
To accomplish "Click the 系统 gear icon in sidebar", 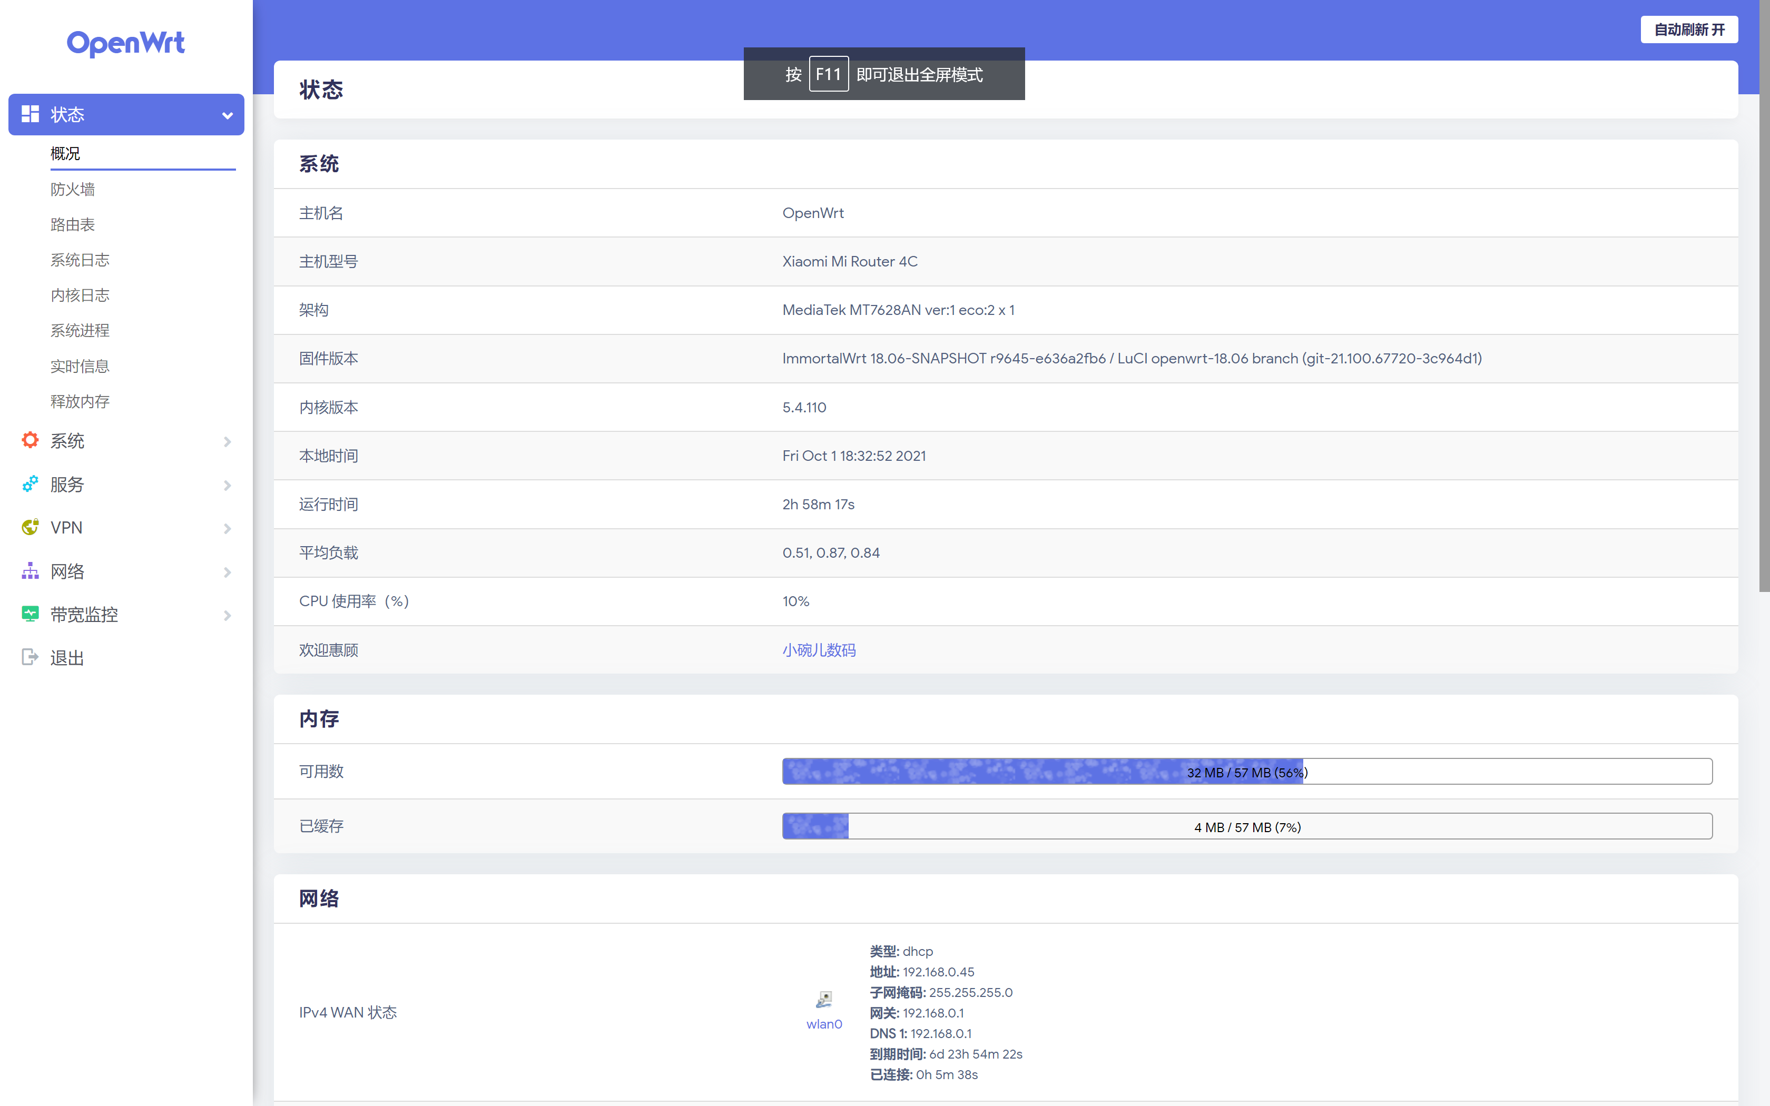I will (x=30, y=440).
